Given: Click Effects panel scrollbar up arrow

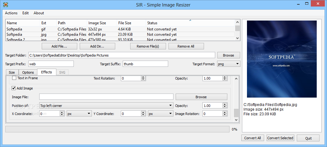Looking at the screenshot, I should click(x=236, y=79).
